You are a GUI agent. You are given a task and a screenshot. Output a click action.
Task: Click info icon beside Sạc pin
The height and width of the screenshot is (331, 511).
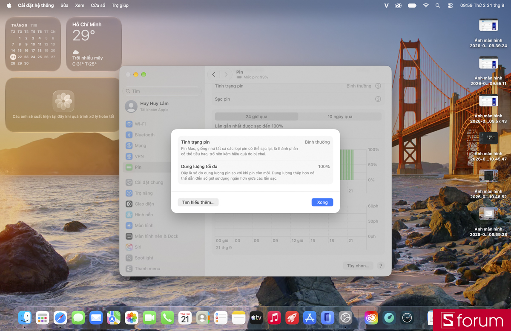(x=378, y=99)
